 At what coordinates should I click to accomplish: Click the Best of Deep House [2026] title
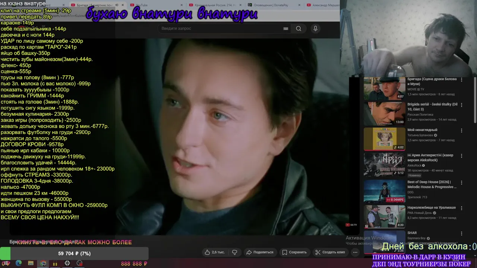click(432, 185)
